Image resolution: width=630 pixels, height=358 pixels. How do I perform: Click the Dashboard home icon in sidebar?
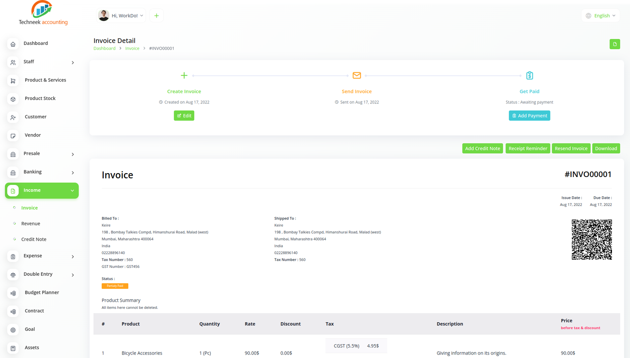[13, 44]
